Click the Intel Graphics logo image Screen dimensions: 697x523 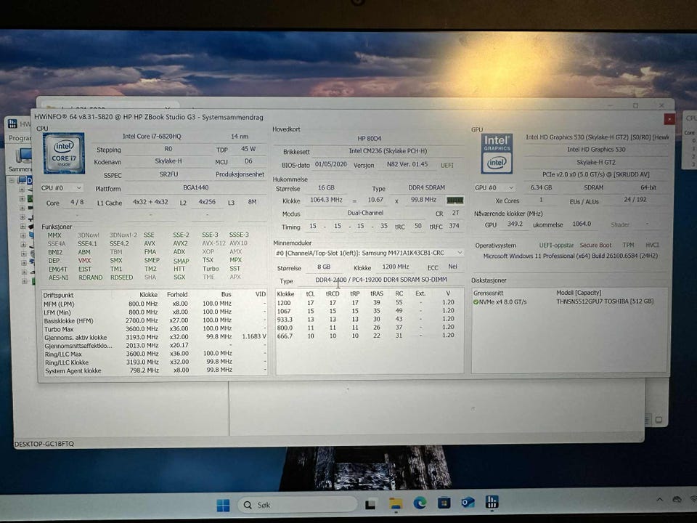click(x=497, y=153)
